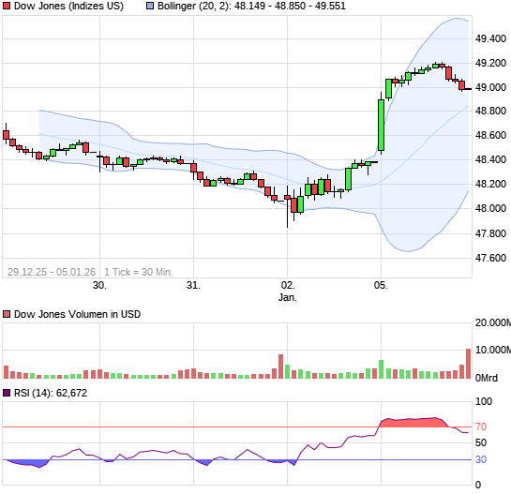511x494 pixels.
Task: Click the 'Jan.' month label
Action: coord(288,297)
